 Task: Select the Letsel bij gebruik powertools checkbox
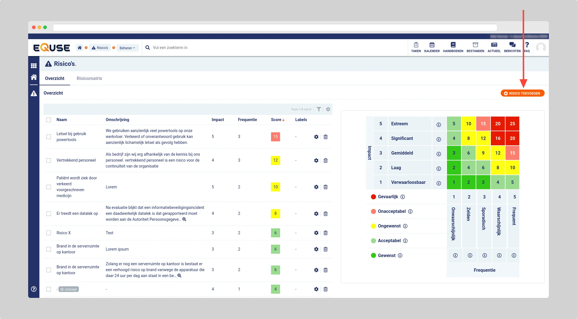click(x=49, y=137)
